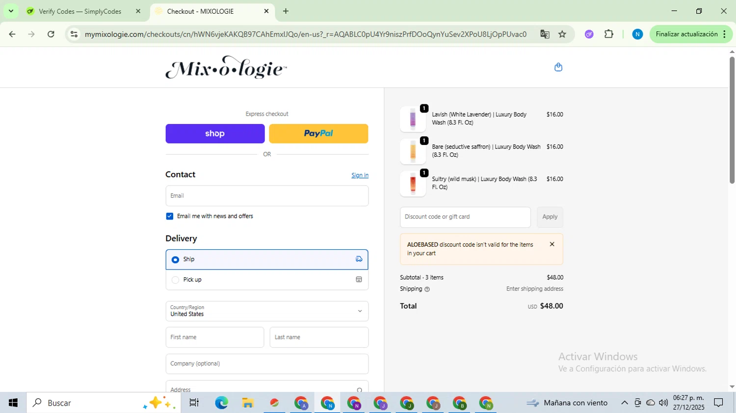
Task: Select the Pick up delivery option
Action: [267, 280]
